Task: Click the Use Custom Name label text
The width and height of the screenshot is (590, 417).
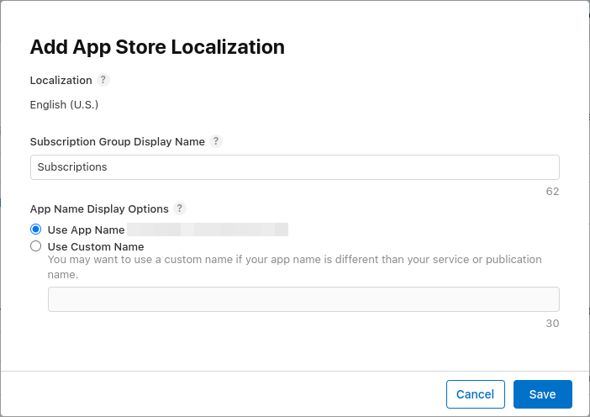Action: tap(96, 246)
